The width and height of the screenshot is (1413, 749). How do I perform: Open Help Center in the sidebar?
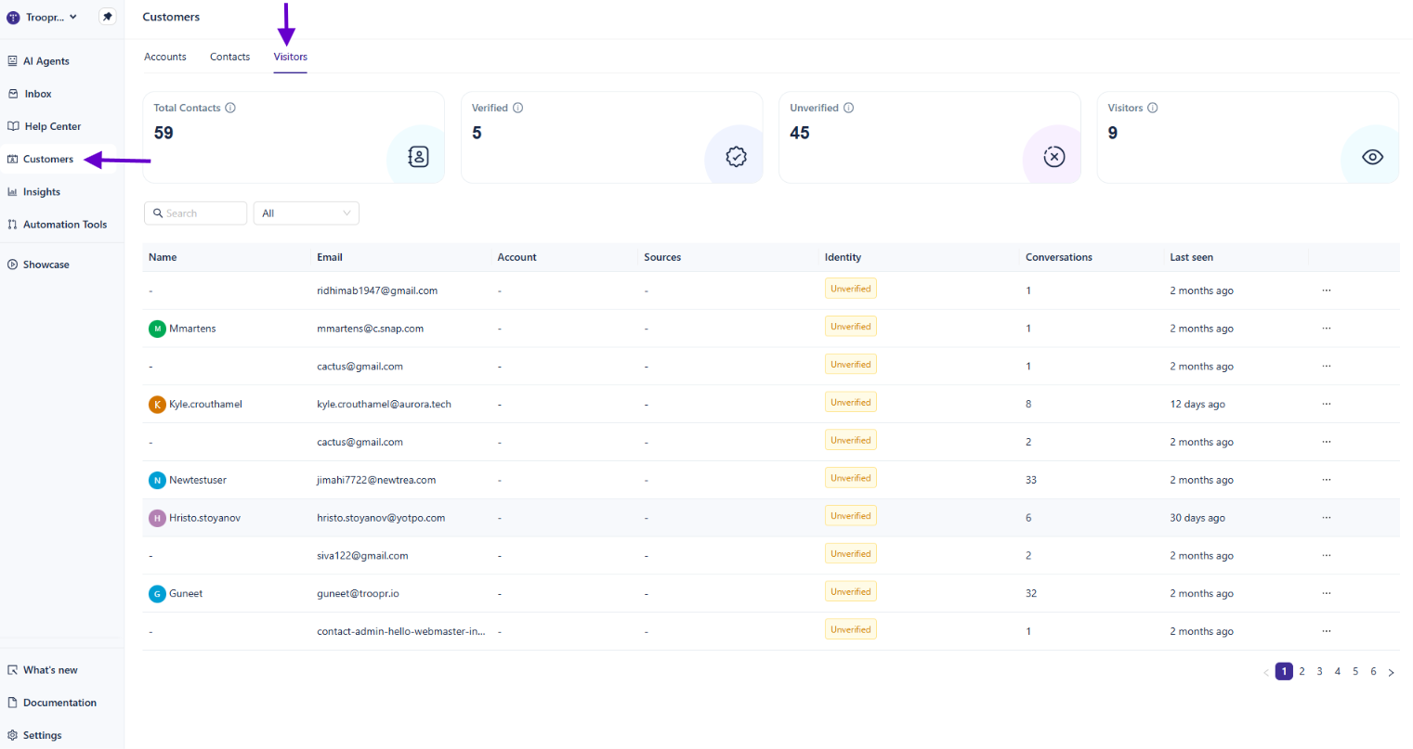(x=45, y=126)
